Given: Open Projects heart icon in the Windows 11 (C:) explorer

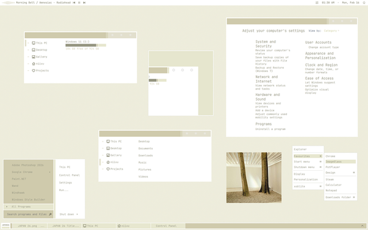Looking at the screenshot, I should click(x=33, y=70).
